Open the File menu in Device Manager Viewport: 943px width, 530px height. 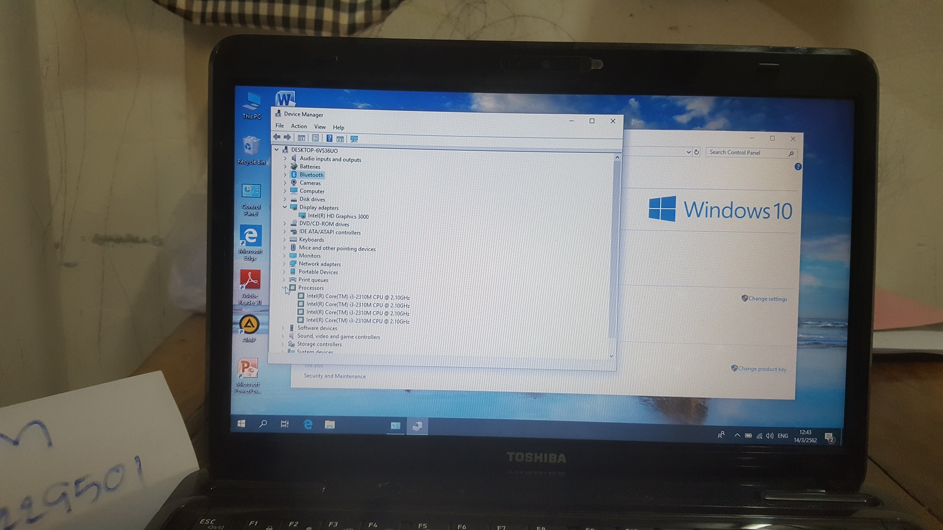[x=280, y=126]
